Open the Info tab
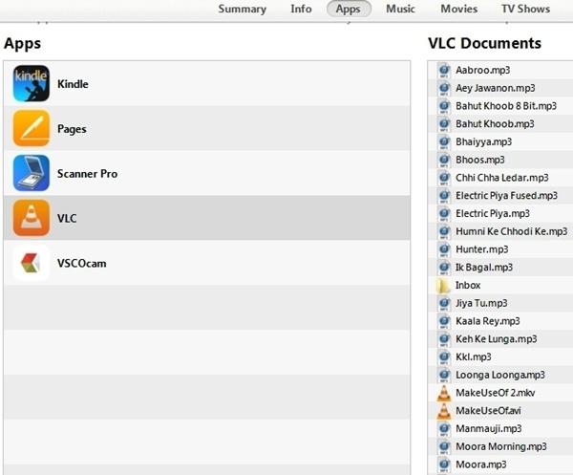573x475 pixels. [x=301, y=9]
